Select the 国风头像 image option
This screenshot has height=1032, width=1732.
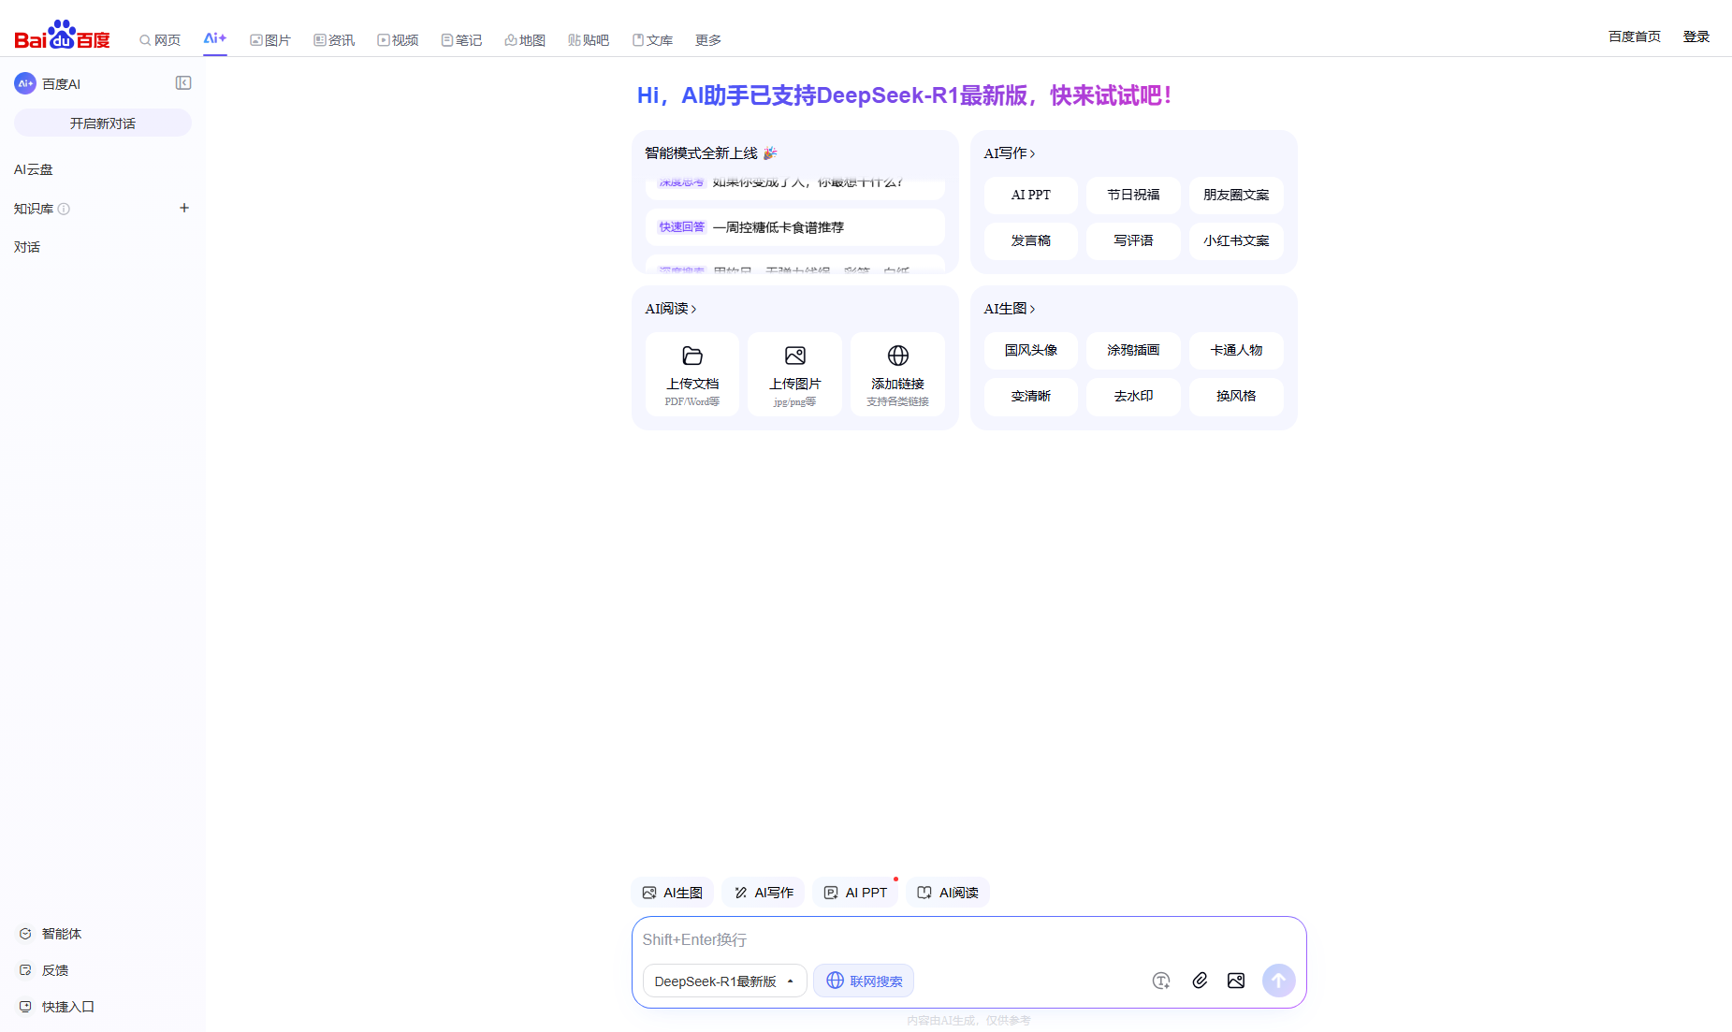[x=1031, y=350]
